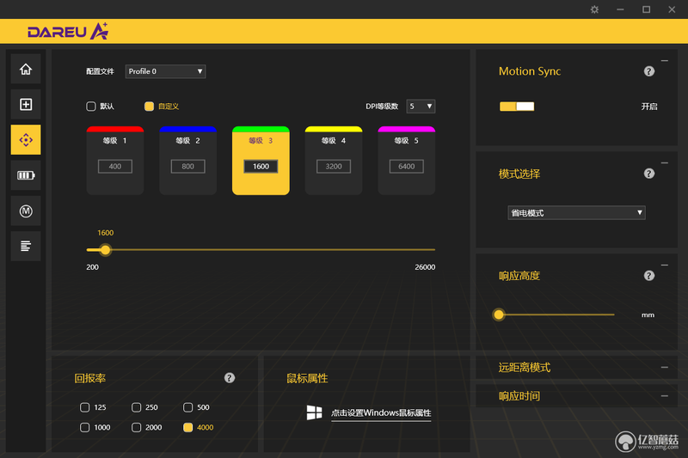Open the 省电模式 mode dropdown

pos(576,212)
